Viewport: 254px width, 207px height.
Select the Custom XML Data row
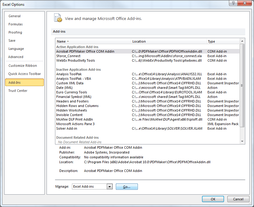(148, 83)
